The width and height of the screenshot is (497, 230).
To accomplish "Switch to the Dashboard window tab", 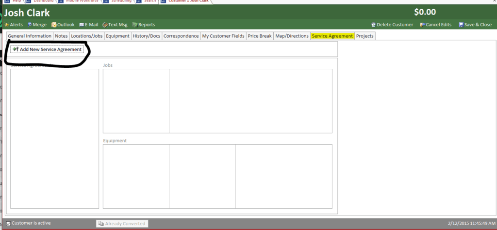I will (x=40, y=1).
